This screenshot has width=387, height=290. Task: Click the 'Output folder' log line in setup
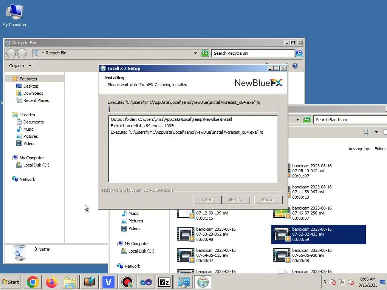click(171, 119)
